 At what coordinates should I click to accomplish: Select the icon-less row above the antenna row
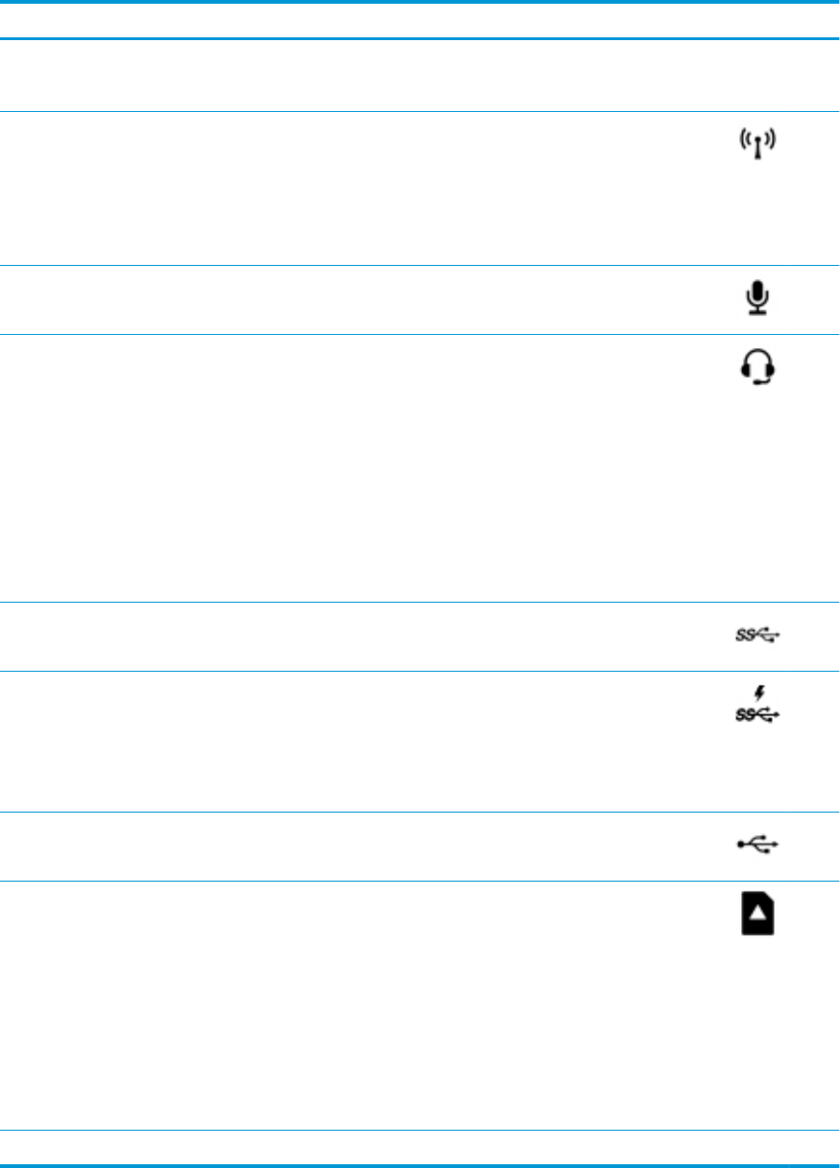[x=420, y=76]
